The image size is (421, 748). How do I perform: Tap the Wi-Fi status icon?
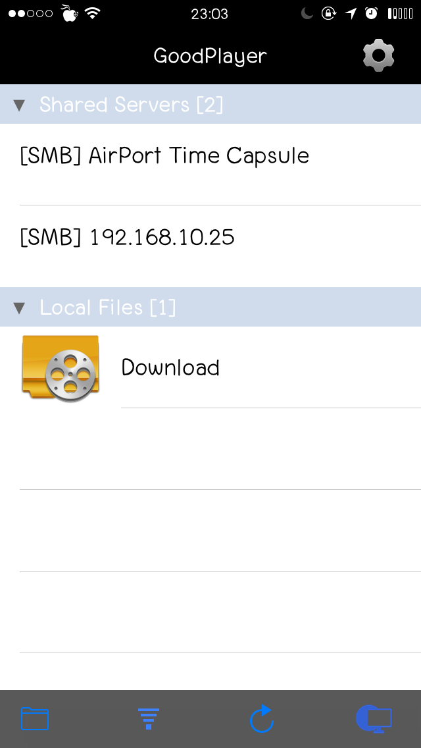pos(93,13)
